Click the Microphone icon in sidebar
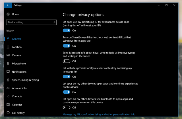Screen dimensions: 182x119 8,63
